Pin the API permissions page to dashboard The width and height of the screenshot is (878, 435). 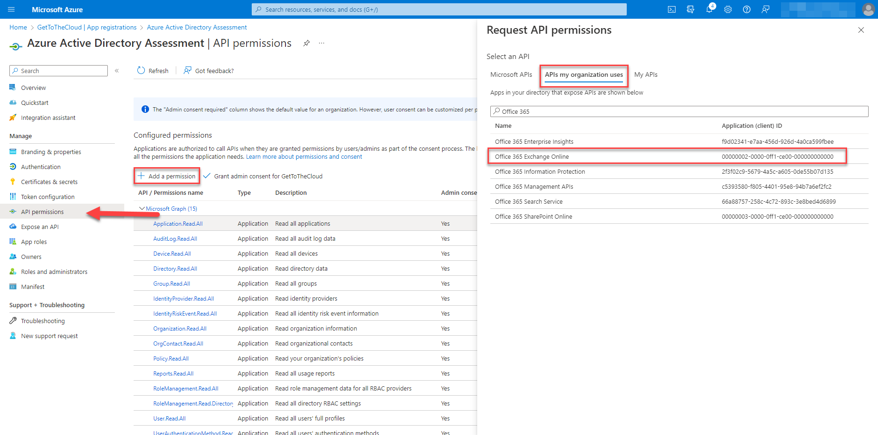click(x=307, y=43)
